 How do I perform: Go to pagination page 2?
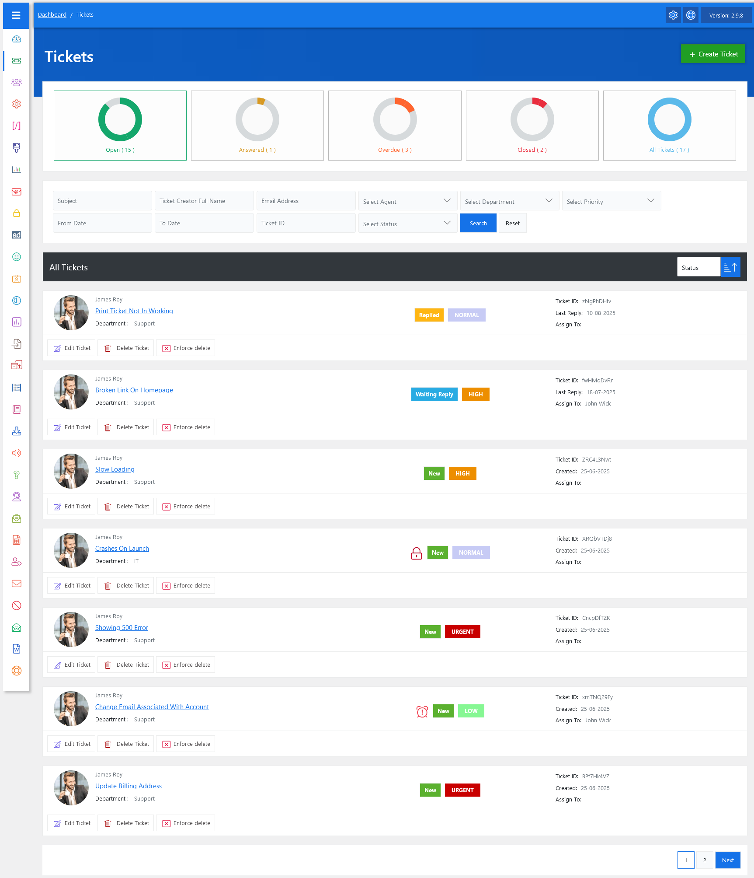coord(705,860)
